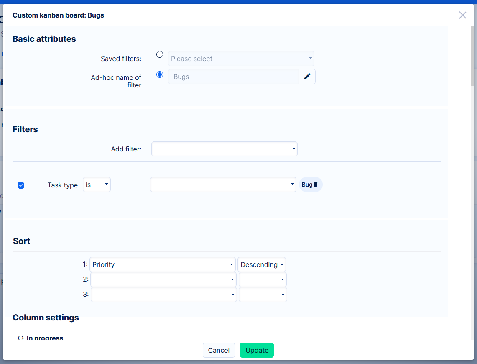Remove the Bug tag via trash icon
This screenshot has width=477, height=364.
click(316, 185)
